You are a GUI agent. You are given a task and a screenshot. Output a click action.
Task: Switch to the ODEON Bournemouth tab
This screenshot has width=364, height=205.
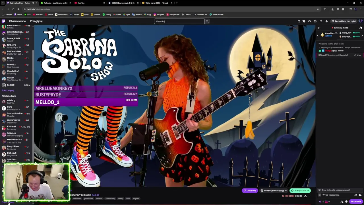tap(123, 3)
